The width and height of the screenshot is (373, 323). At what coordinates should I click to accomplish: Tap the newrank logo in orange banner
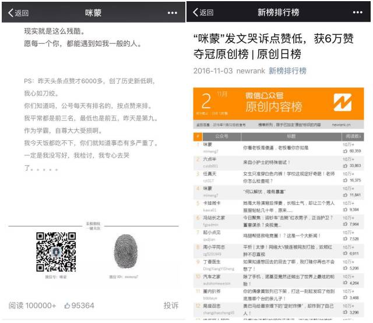click(x=342, y=103)
